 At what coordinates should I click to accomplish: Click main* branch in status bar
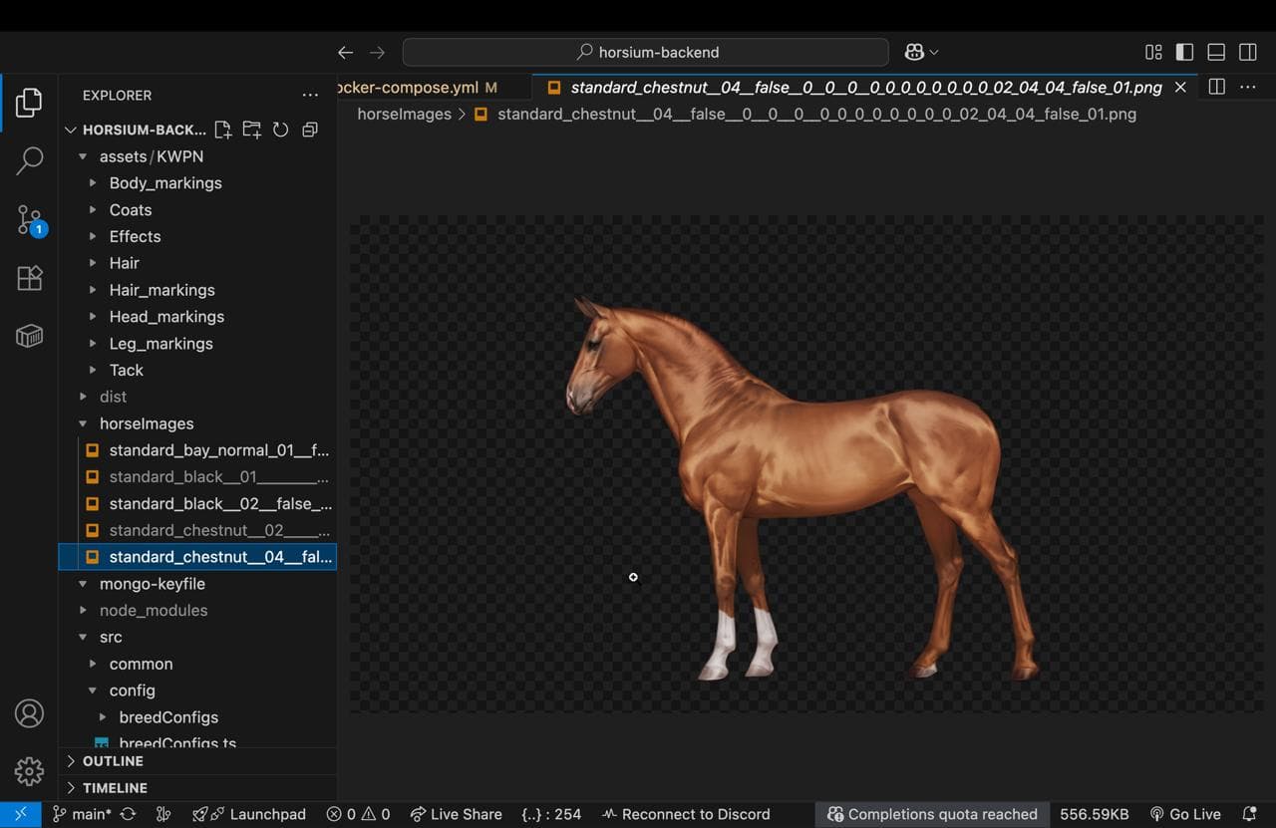pos(82,814)
